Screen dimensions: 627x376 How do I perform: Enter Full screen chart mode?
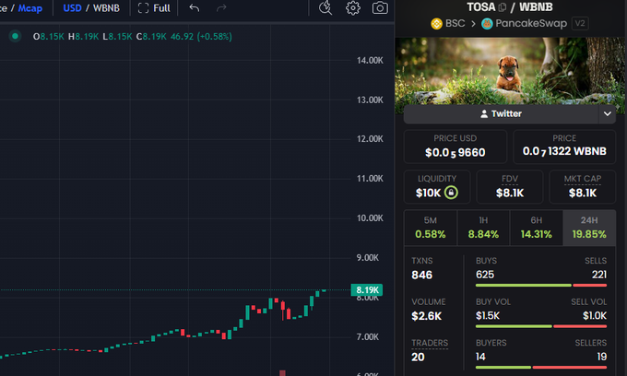[x=154, y=8]
